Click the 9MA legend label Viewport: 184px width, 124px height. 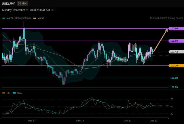point(19,93)
